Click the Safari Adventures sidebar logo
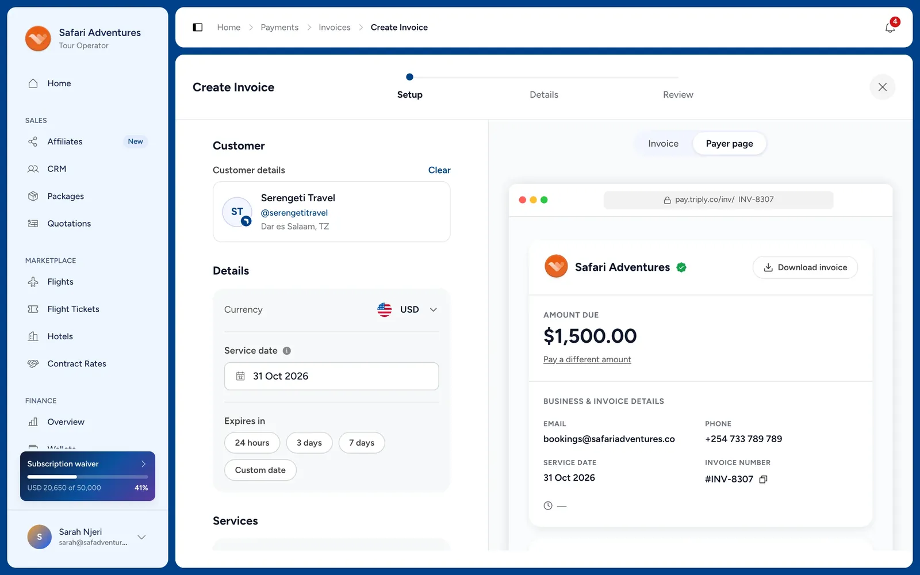 (x=38, y=39)
